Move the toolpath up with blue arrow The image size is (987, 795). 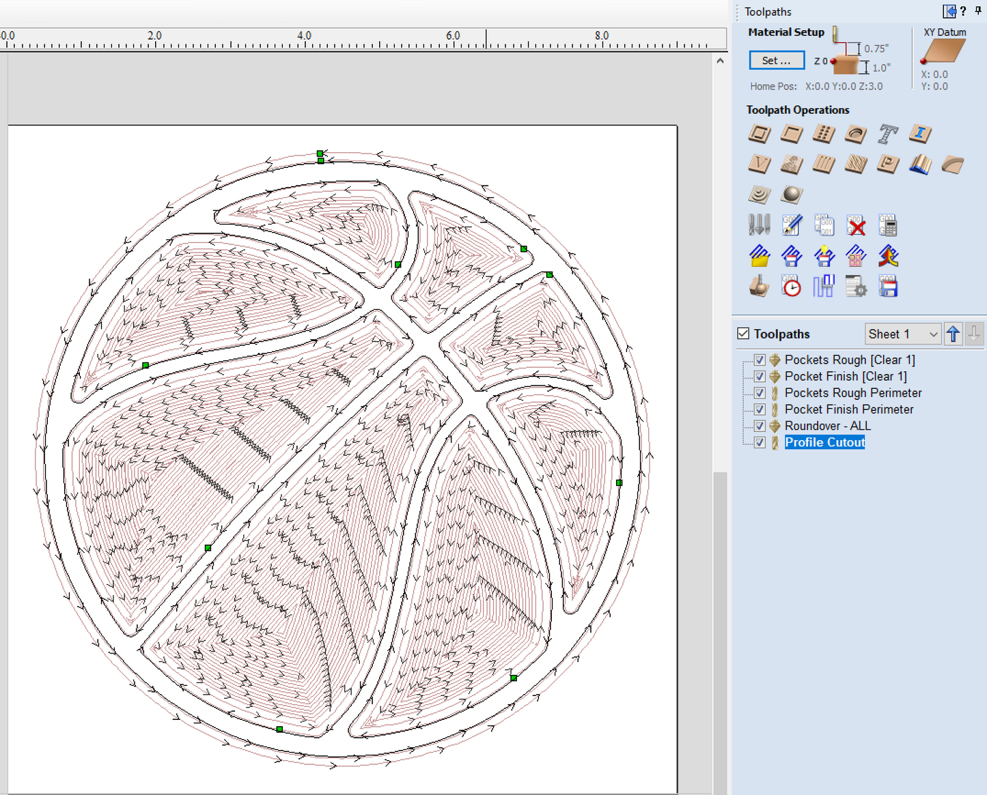(953, 334)
